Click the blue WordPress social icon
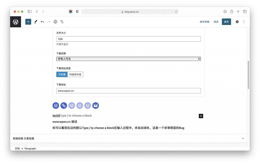 56,105
